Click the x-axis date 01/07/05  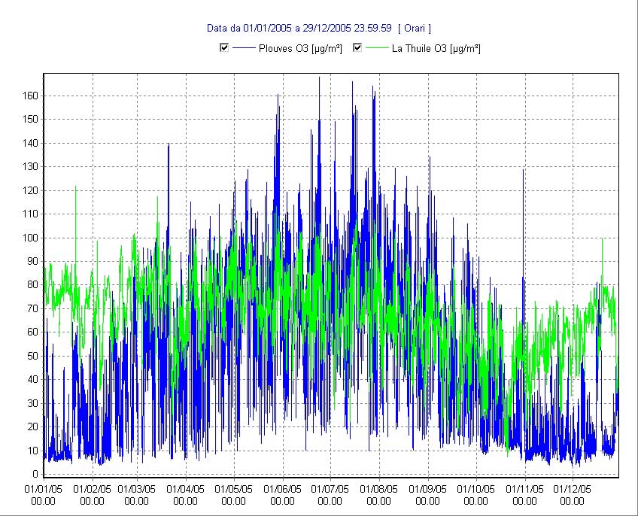point(330,489)
